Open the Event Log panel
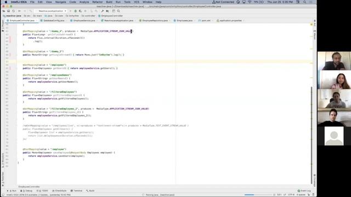The height and width of the screenshot is (197, 351). [304, 191]
